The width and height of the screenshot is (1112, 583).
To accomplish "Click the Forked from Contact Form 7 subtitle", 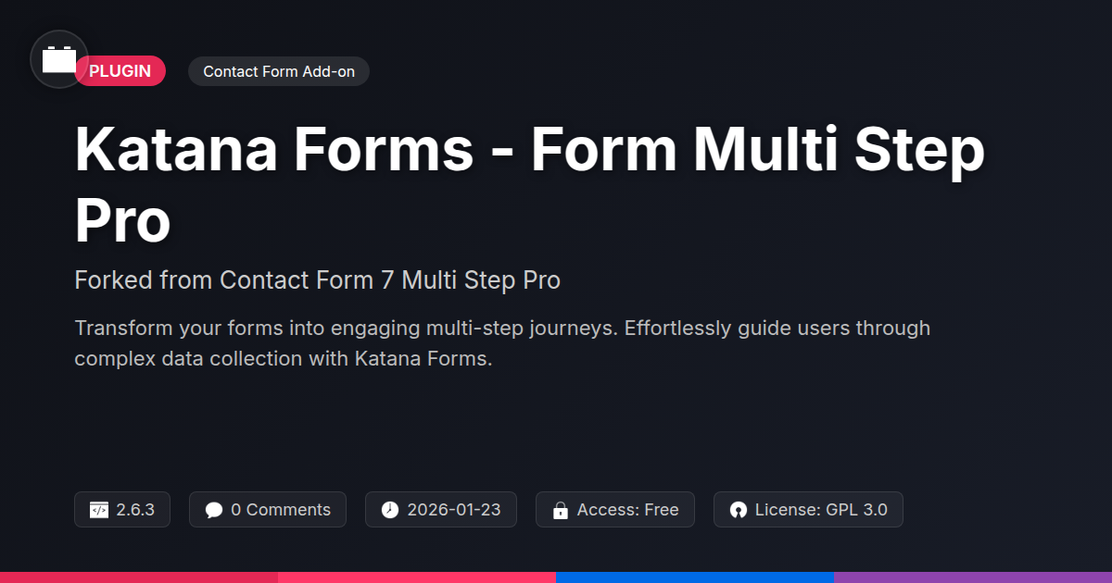I will click(317, 279).
